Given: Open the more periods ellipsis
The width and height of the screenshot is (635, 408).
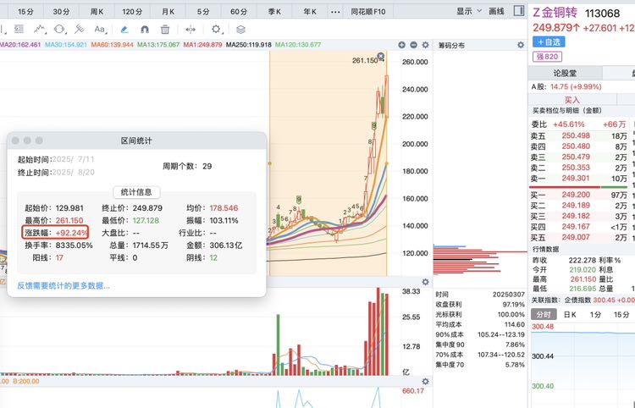Looking at the screenshot, I should pos(335,12).
